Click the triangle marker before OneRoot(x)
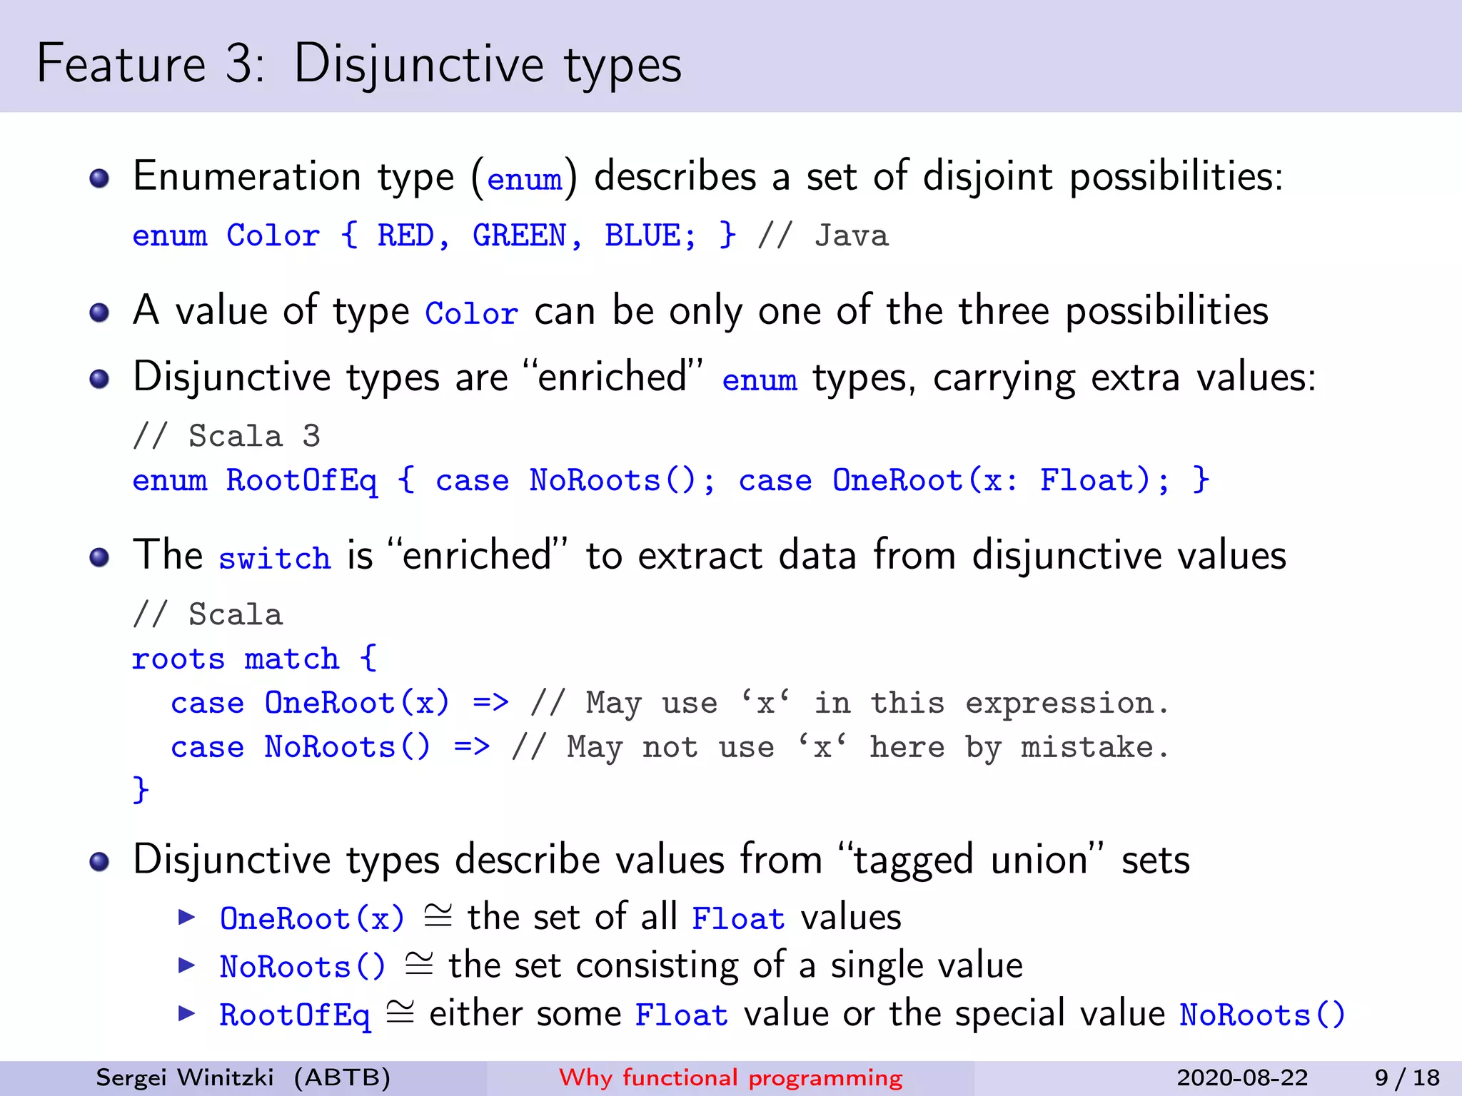This screenshot has height=1096, width=1462. pyautogui.click(x=186, y=917)
